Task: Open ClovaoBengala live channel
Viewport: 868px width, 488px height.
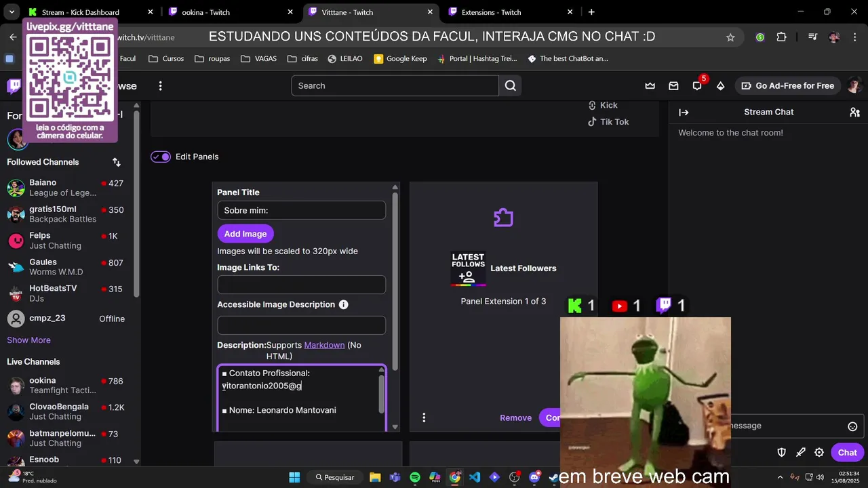Action: click(68, 411)
